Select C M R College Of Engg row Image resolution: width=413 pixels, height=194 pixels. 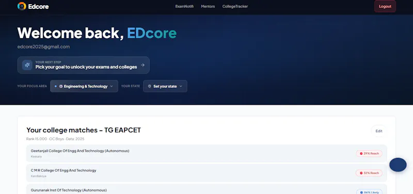(x=206, y=173)
